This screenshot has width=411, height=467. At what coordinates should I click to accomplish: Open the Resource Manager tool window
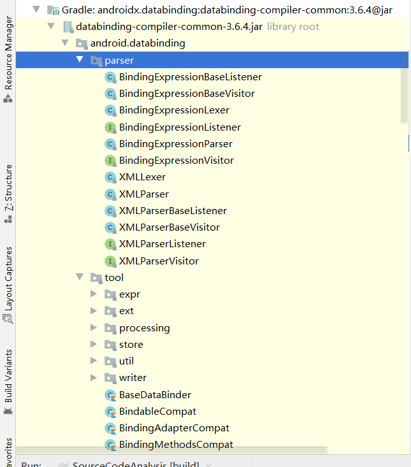click(8, 59)
